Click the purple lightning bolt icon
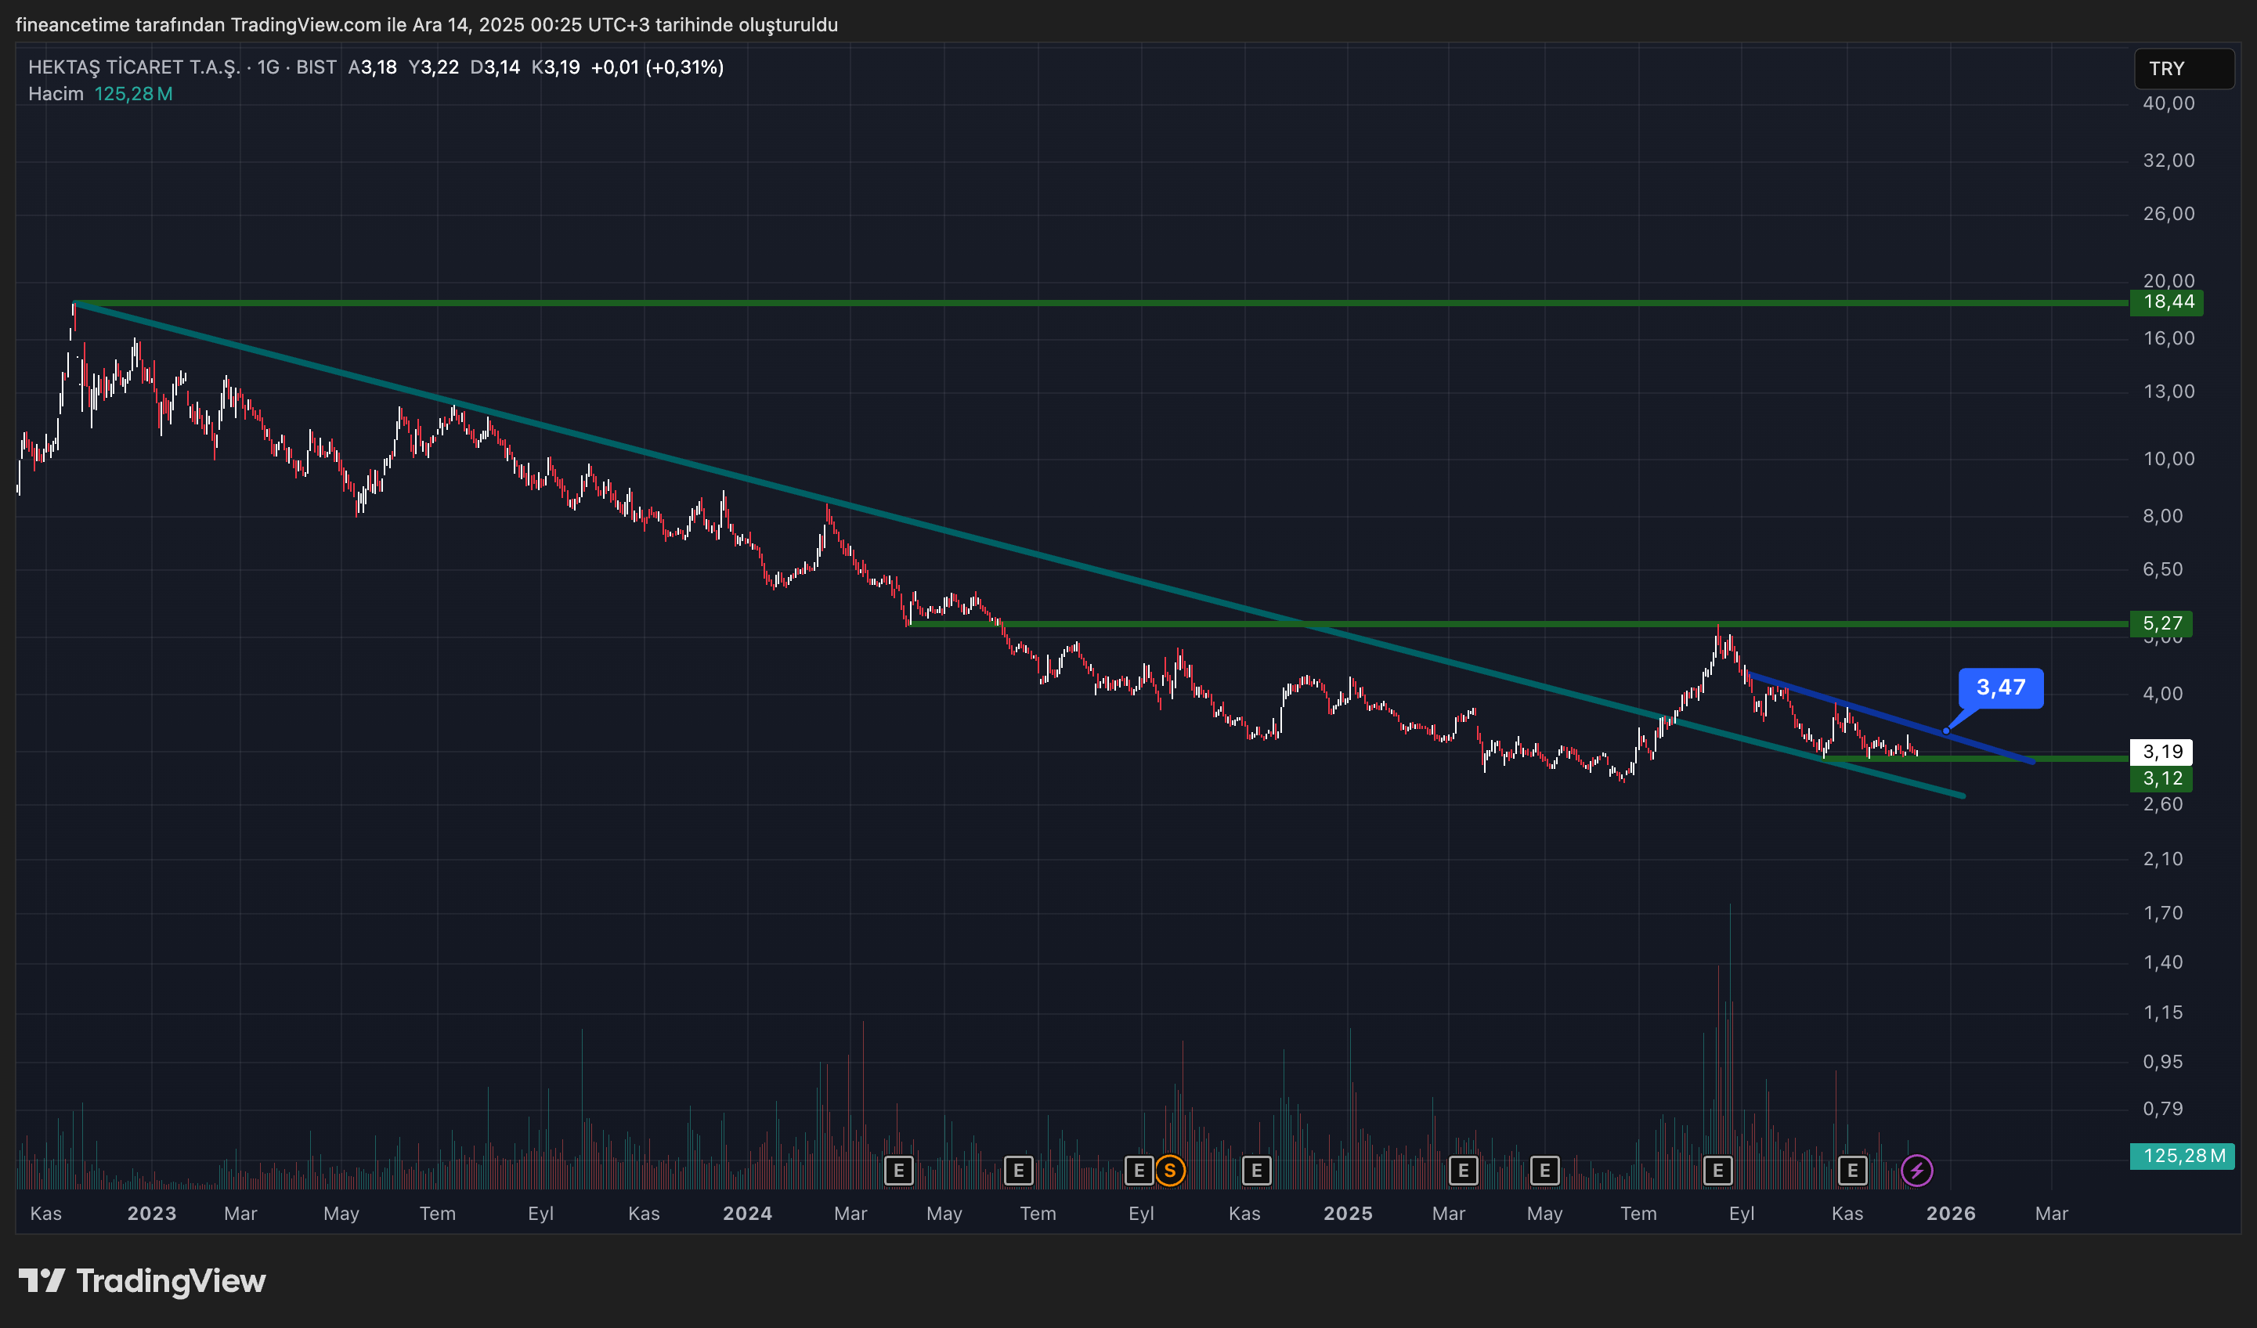 (1916, 1171)
